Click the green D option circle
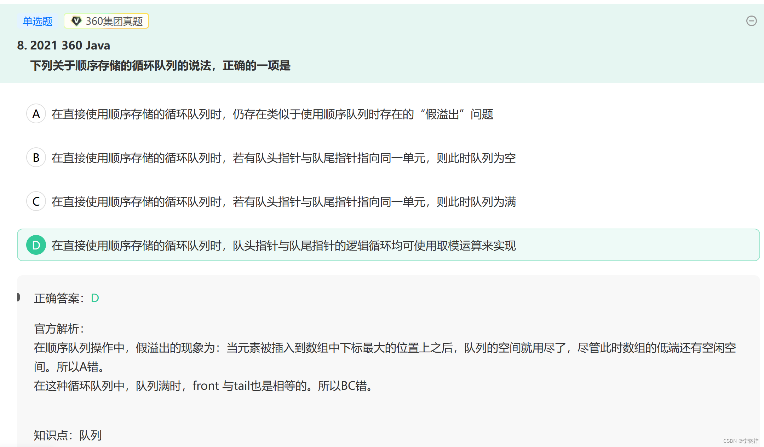764x447 pixels. [x=36, y=245]
